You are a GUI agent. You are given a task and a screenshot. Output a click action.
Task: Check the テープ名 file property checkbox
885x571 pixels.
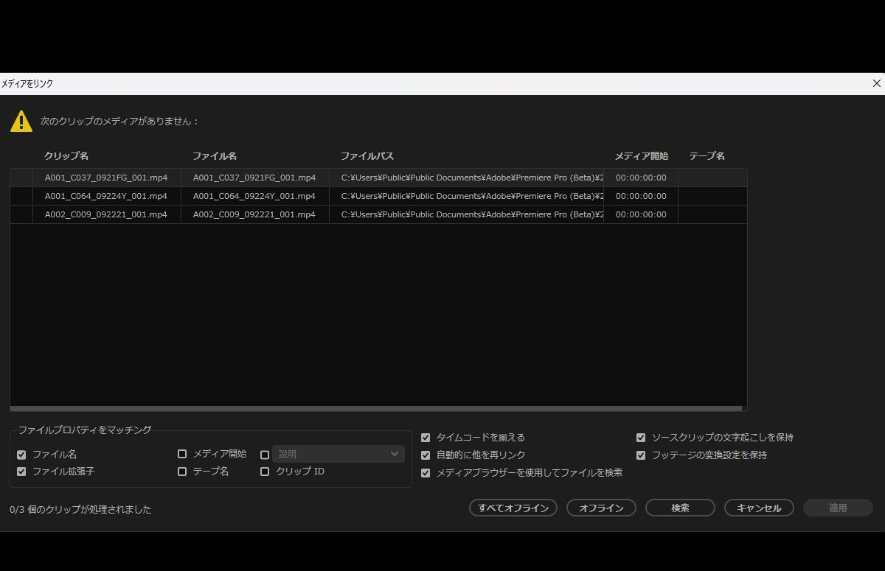point(181,471)
